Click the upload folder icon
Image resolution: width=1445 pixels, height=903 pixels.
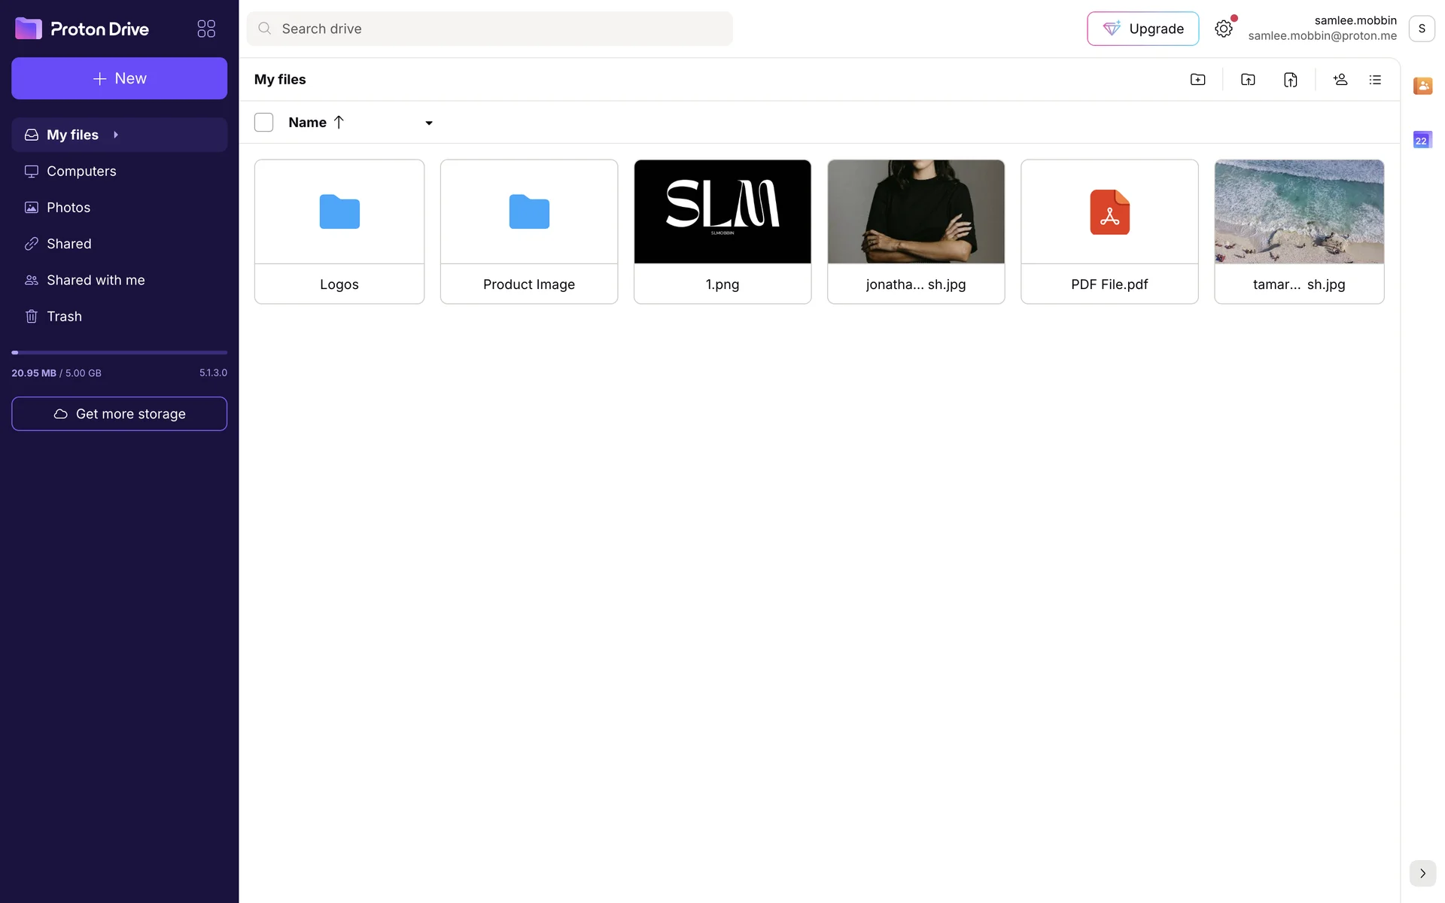(1248, 80)
